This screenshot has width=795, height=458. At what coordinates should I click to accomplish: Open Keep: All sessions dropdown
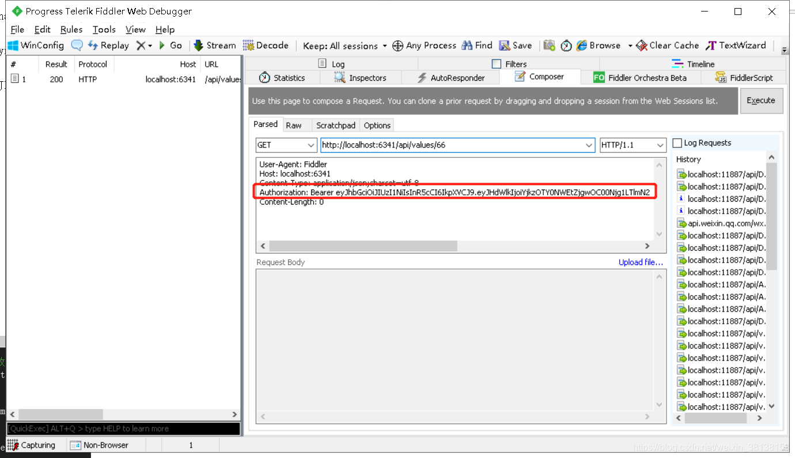344,46
